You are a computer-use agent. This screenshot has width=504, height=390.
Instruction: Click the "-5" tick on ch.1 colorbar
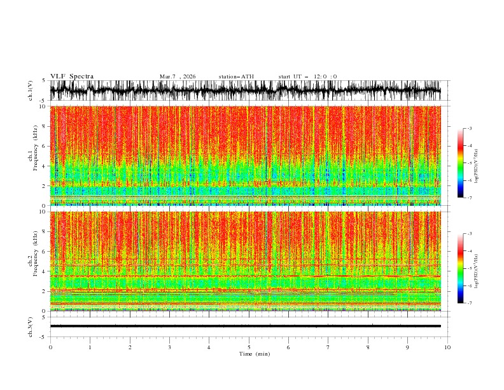[469, 163]
